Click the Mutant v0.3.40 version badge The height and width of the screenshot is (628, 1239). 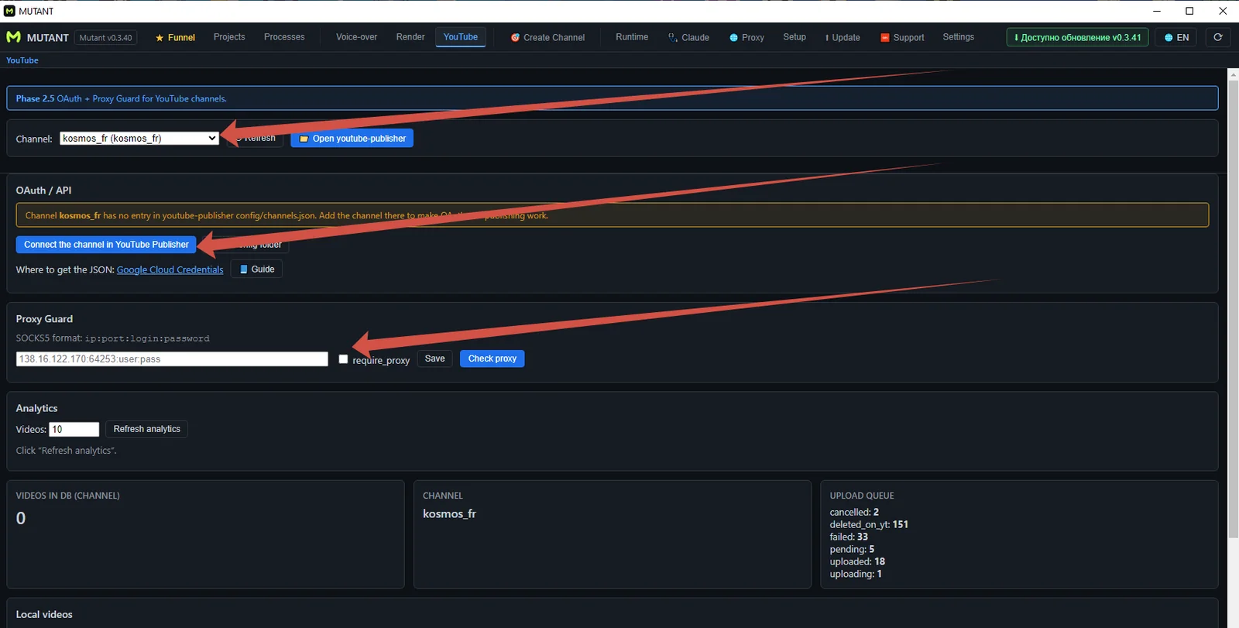pyautogui.click(x=105, y=37)
